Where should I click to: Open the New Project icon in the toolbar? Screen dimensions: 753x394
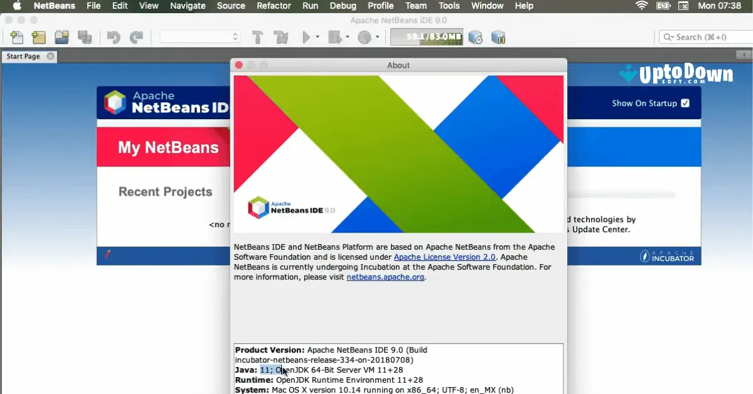tap(38, 37)
